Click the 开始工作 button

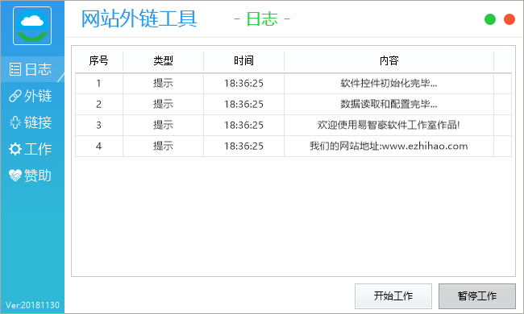point(393,296)
